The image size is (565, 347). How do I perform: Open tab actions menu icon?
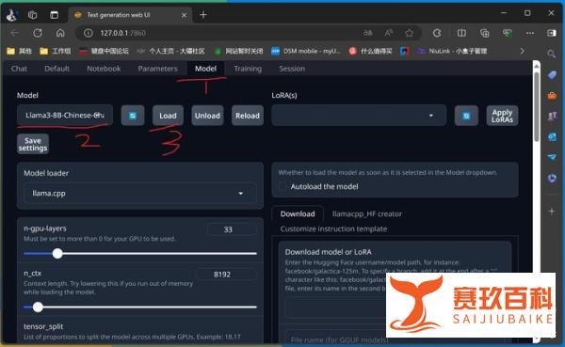click(54, 15)
